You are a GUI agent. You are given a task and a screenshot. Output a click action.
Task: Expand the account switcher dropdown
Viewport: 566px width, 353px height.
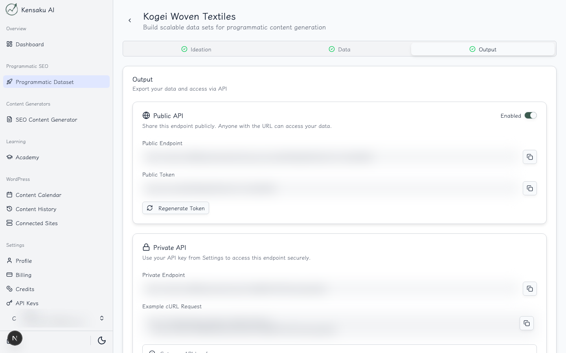point(101,318)
